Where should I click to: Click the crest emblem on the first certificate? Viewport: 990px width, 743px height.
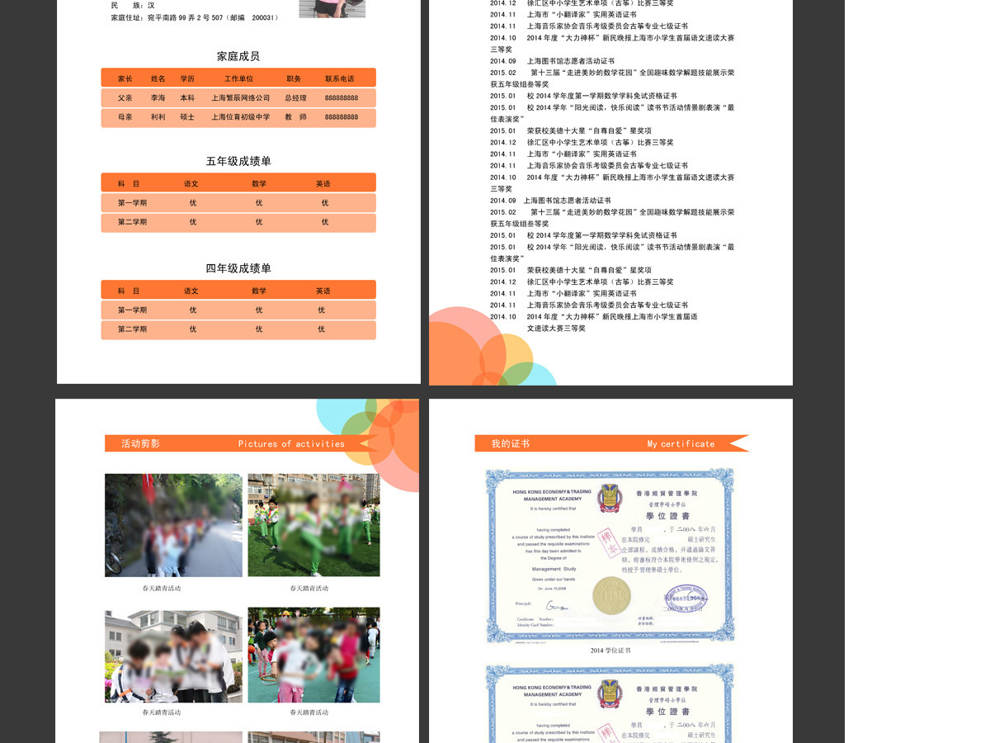610,498
